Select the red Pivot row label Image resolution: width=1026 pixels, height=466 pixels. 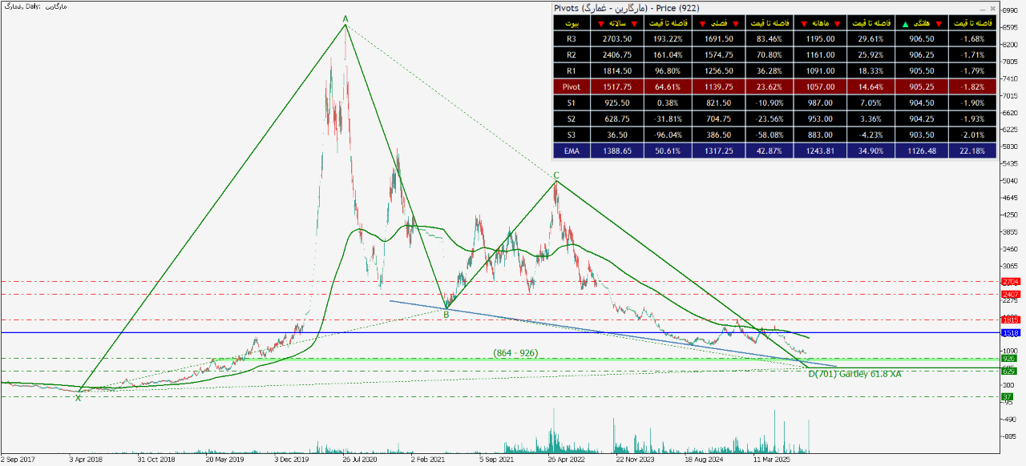pos(571,86)
